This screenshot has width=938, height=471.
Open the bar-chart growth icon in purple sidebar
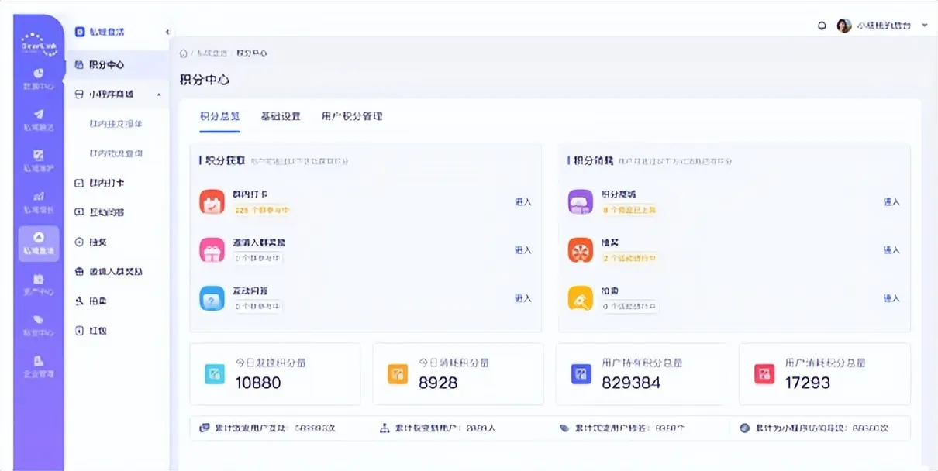pos(39,197)
